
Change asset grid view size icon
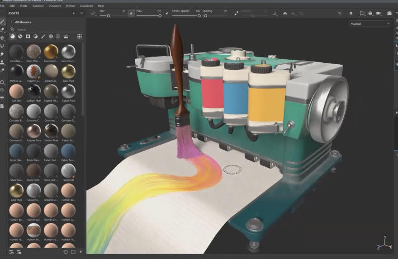pyautogui.click(x=80, y=37)
